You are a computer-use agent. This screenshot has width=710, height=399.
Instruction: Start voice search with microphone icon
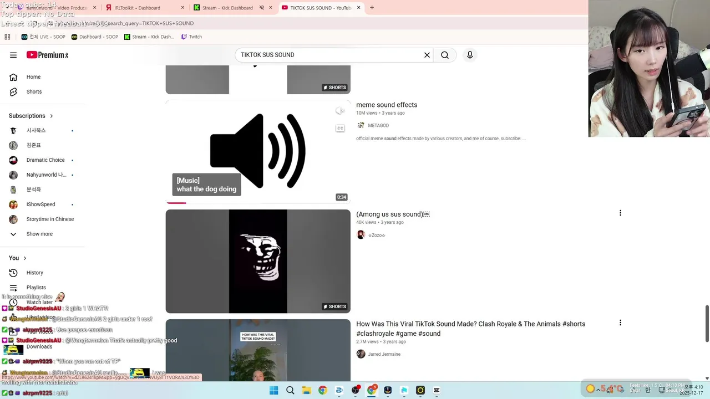[x=470, y=55]
